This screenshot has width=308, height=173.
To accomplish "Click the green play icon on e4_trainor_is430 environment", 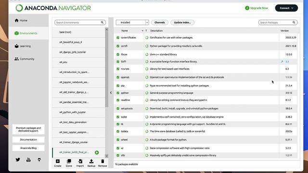I will [97, 152].
